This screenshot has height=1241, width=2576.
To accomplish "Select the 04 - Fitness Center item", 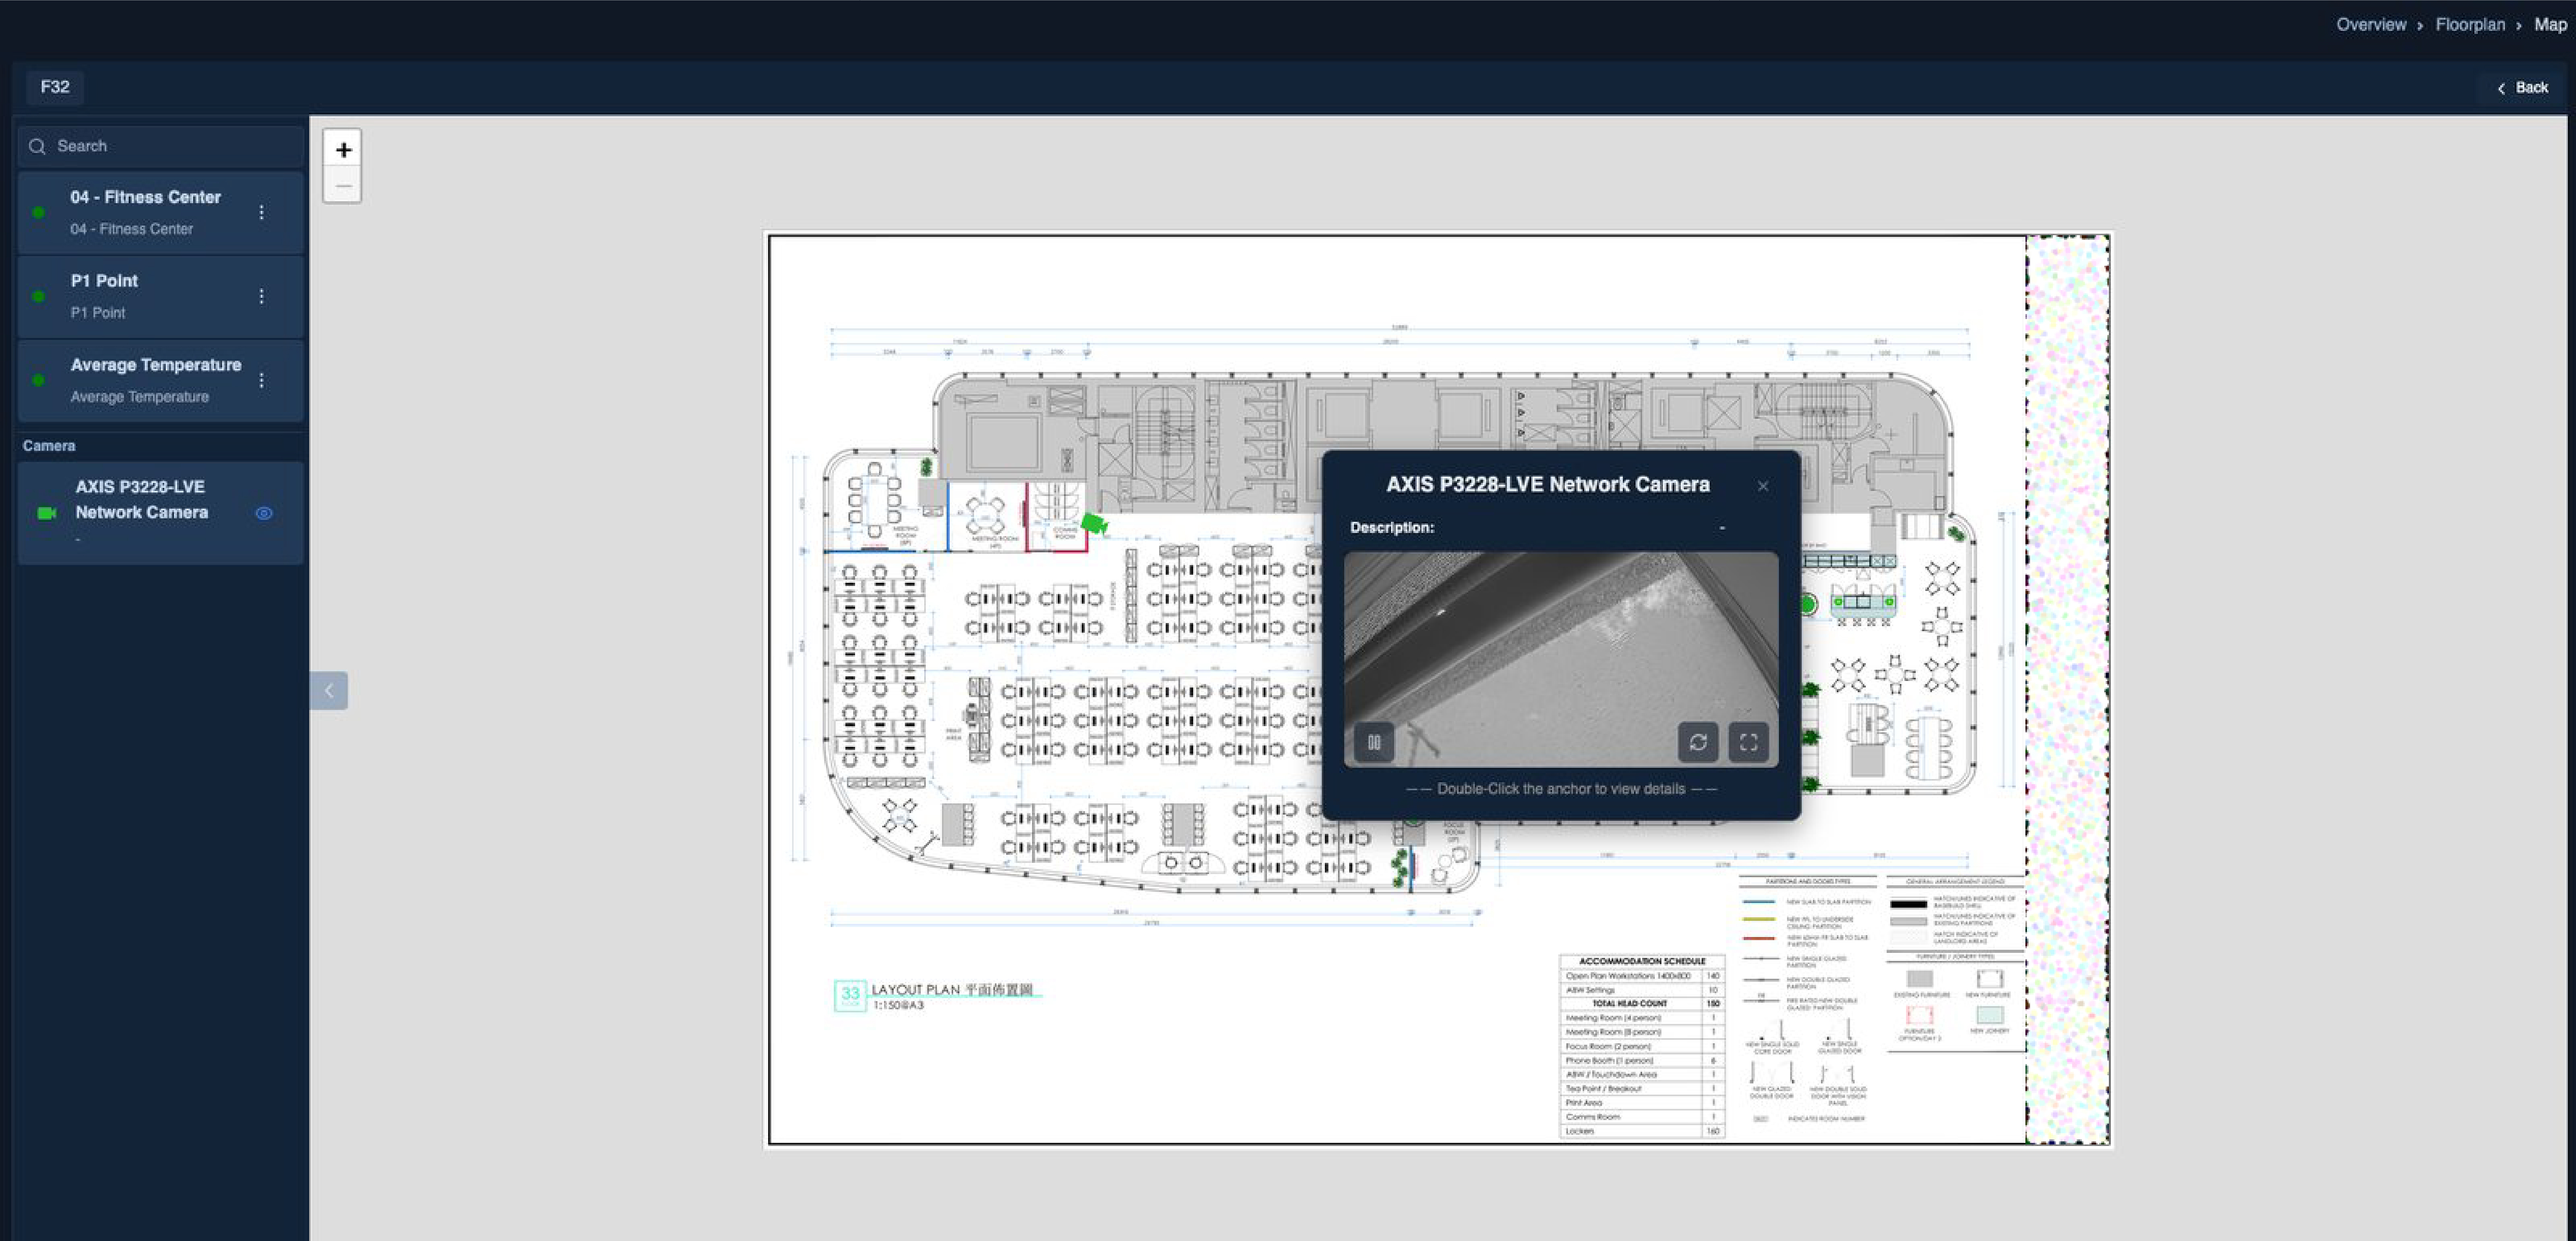I will [x=160, y=212].
